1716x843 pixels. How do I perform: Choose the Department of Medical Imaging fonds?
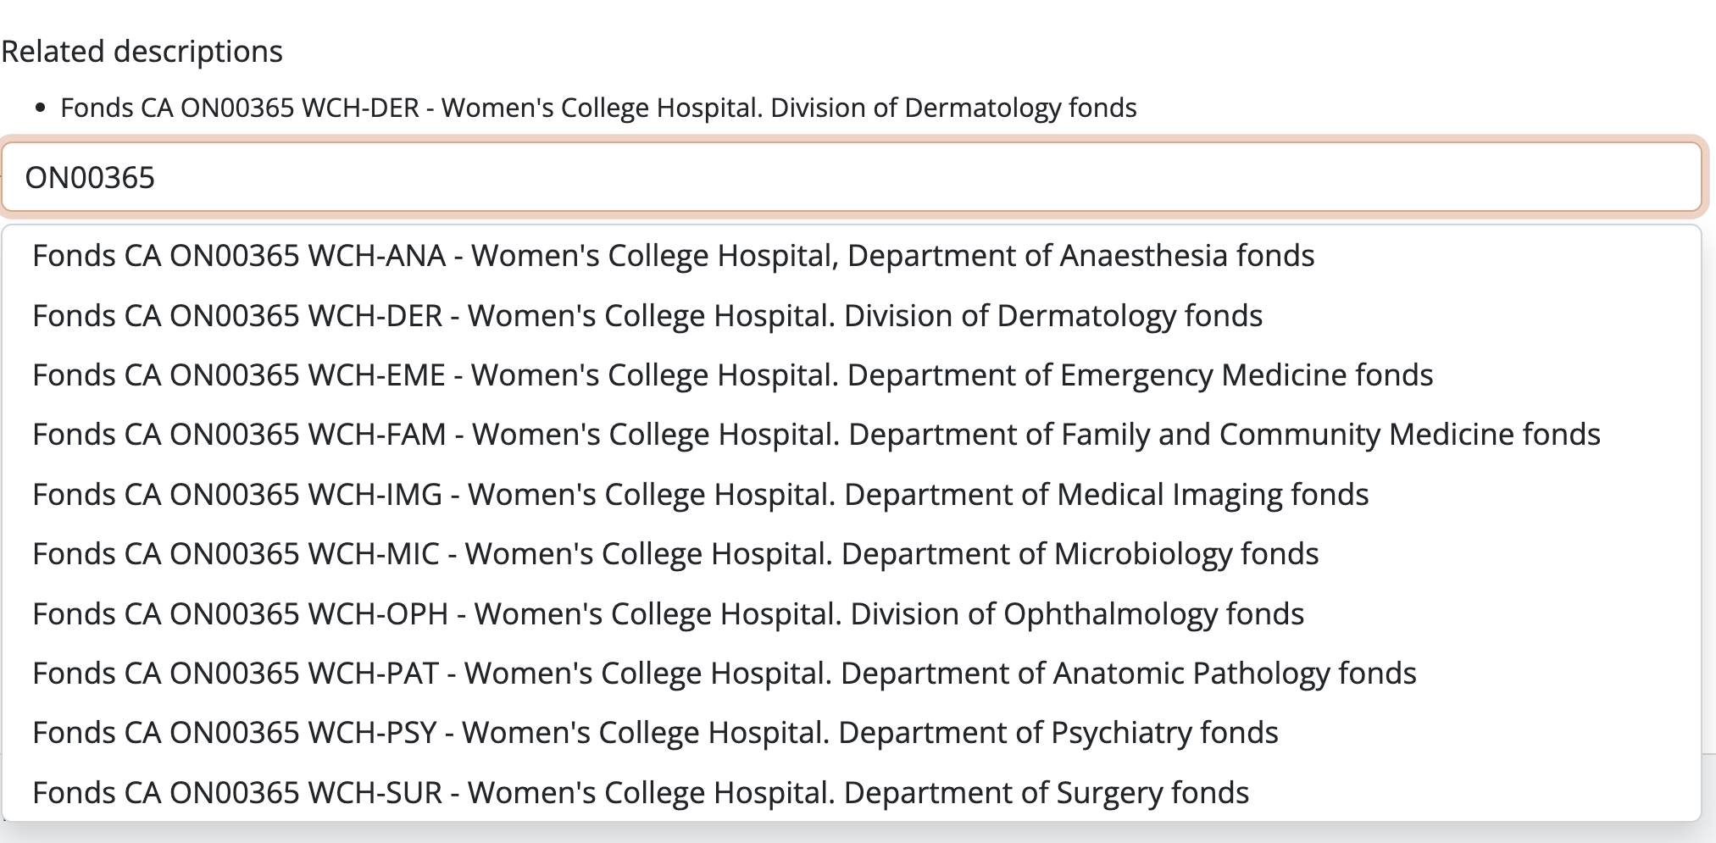[700, 495]
